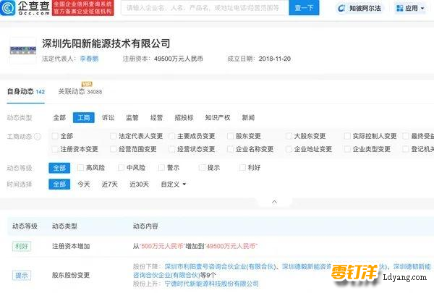Check the 提示 level checkbox

pyautogui.click(x=202, y=168)
